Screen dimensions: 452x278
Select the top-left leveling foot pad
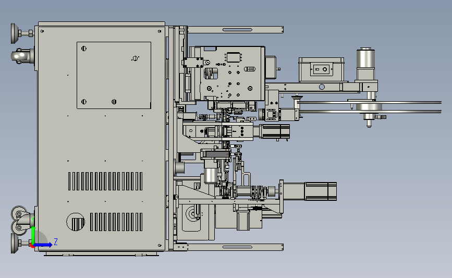(15, 33)
